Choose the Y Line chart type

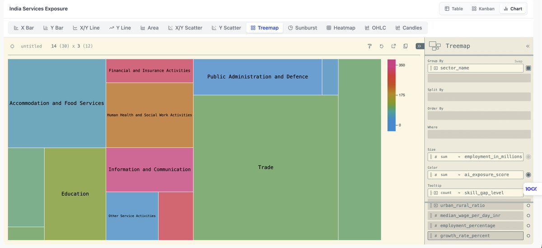[x=120, y=28]
